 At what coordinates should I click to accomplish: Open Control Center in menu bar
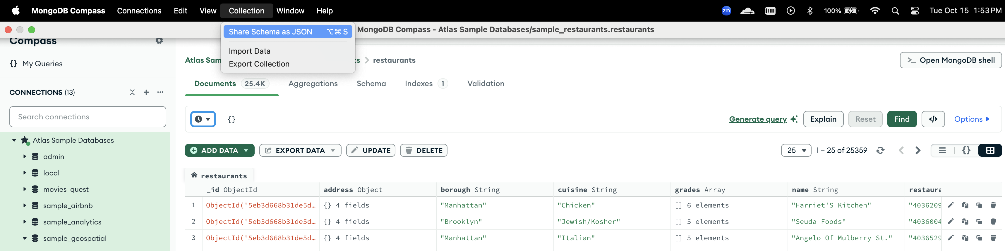pos(915,11)
